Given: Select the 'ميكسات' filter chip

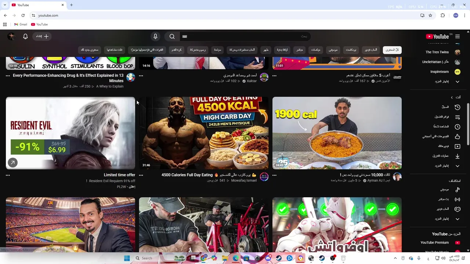Looking at the screenshot, I should pyautogui.click(x=316, y=50).
